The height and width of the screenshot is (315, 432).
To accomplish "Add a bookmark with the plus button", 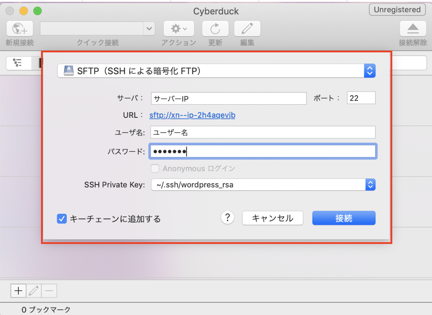I will click(18, 291).
